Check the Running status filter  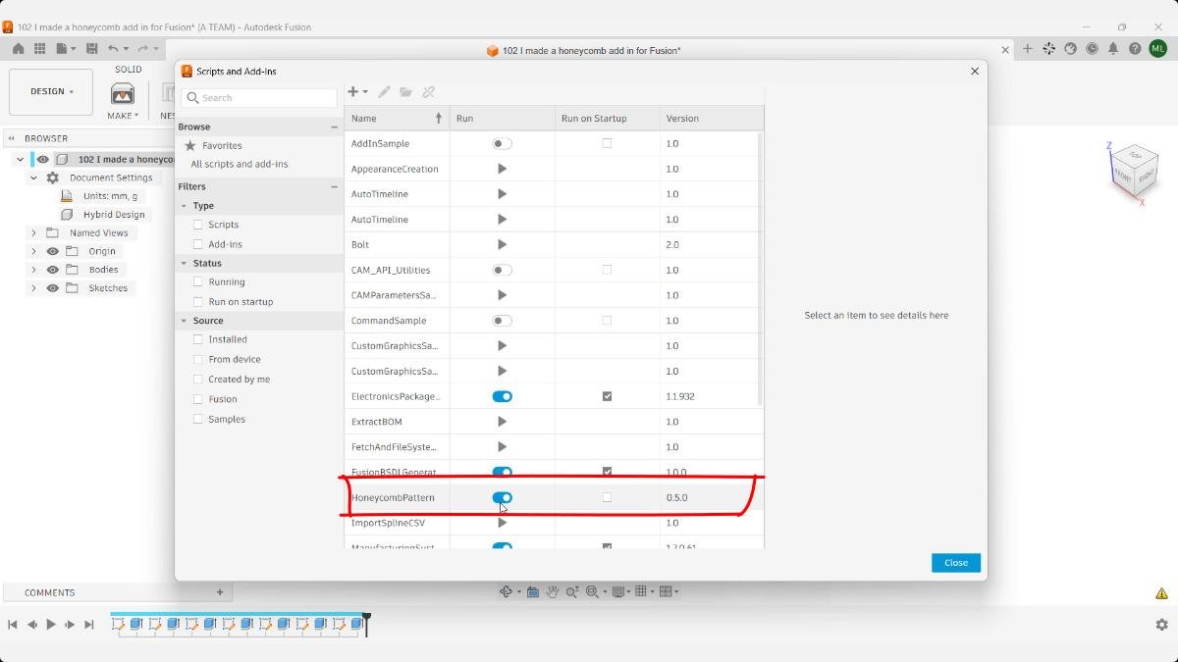[x=198, y=281]
